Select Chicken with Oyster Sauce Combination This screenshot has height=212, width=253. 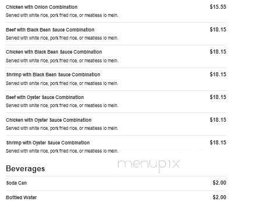pyautogui.click(x=48, y=120)
